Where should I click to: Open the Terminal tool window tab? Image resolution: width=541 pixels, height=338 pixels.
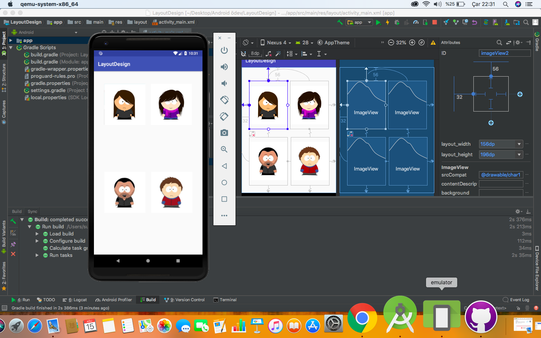point(225,300)
